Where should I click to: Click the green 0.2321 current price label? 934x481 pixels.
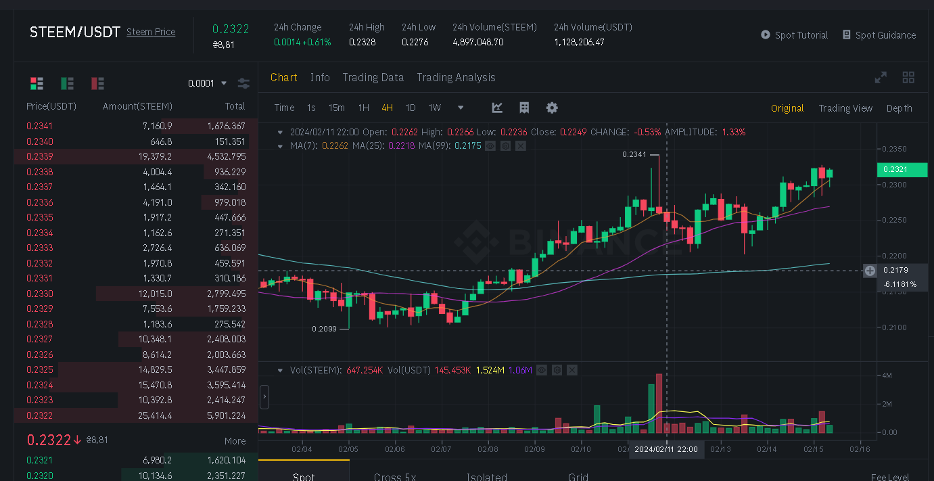click(x=902, y=169)
